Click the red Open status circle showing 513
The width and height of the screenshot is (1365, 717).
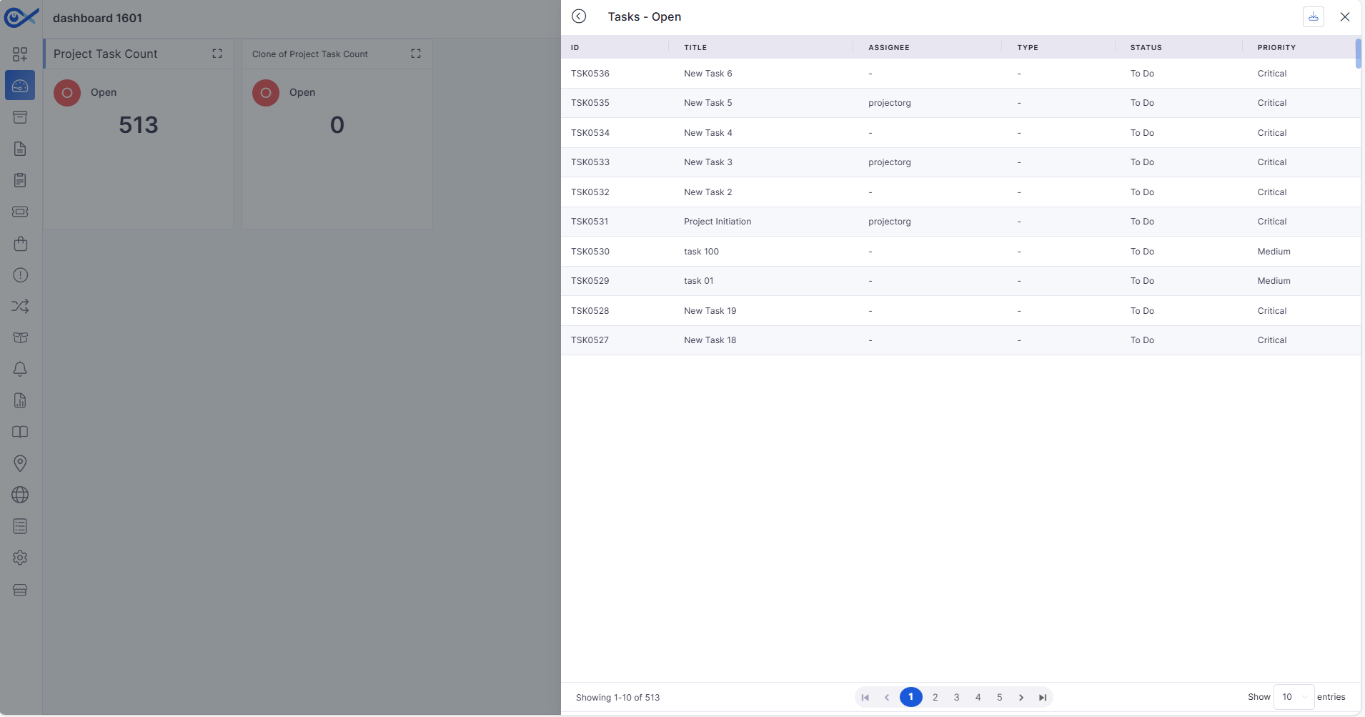click(67, 93)
